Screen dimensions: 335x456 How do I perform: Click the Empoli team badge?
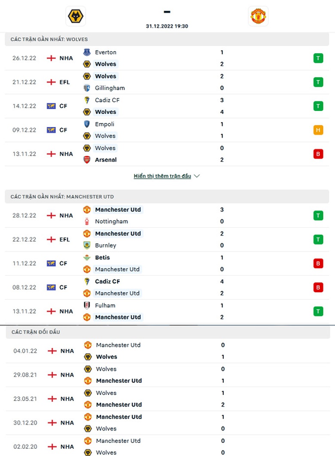pos(87,124)
